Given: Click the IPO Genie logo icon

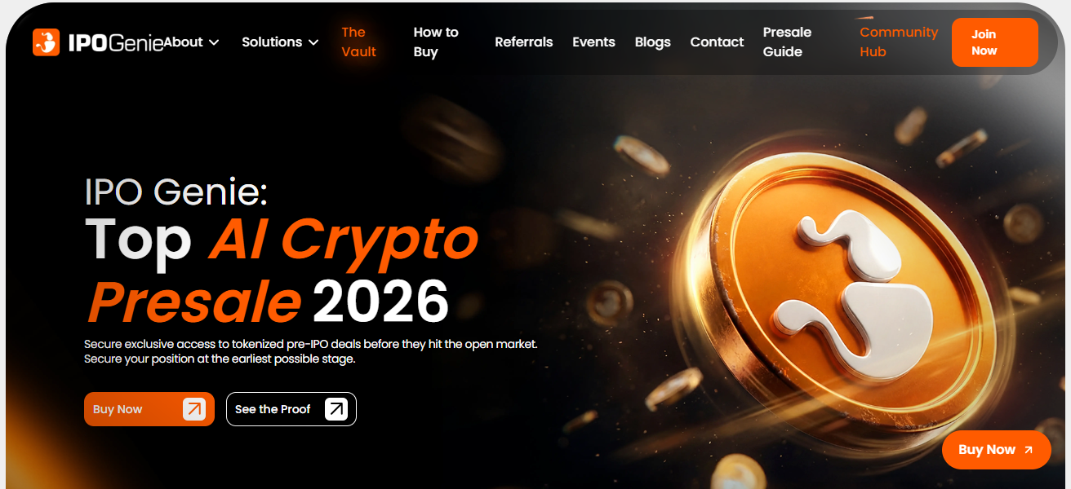Looking at the screenshot, I should 47,42.
